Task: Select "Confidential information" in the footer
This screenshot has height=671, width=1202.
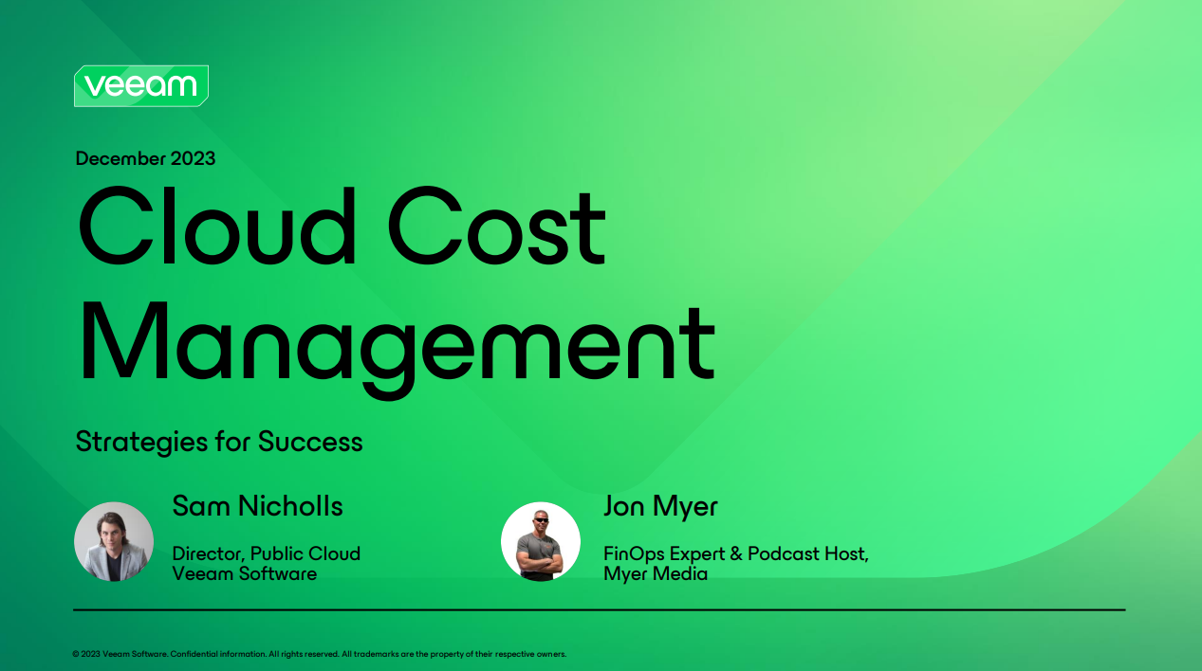Action: coord(217,654)
